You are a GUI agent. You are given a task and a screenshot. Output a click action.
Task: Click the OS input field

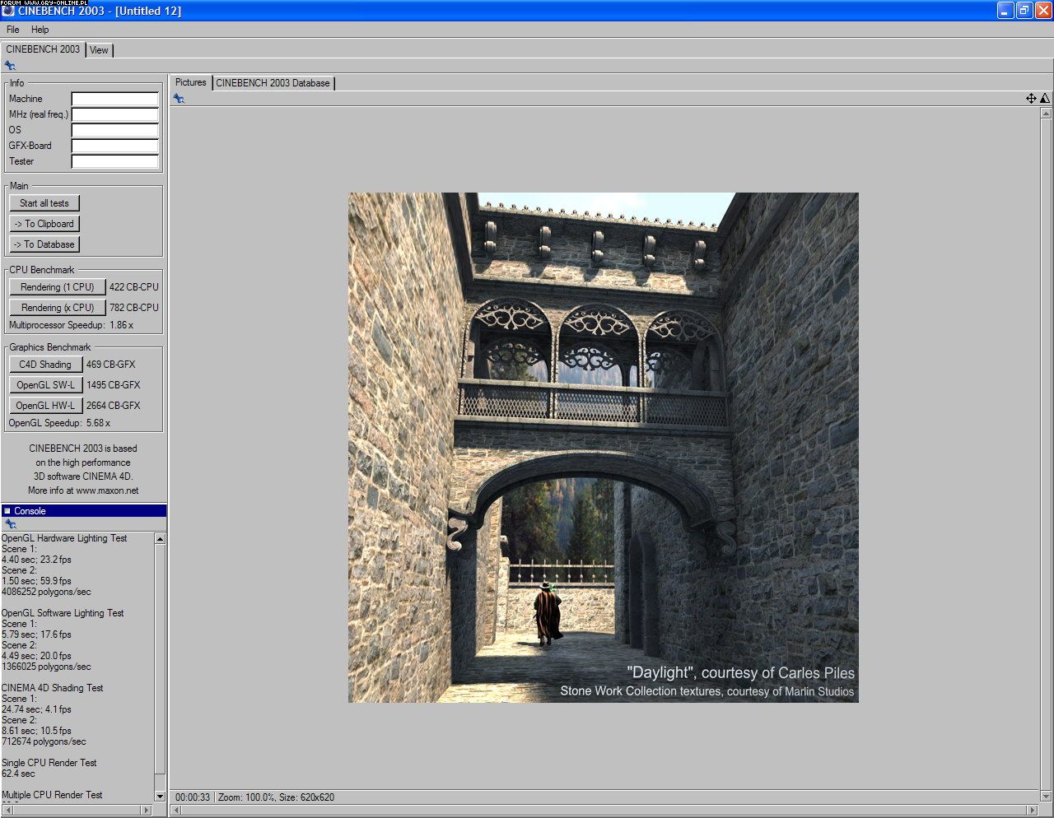tap(115, 130)
